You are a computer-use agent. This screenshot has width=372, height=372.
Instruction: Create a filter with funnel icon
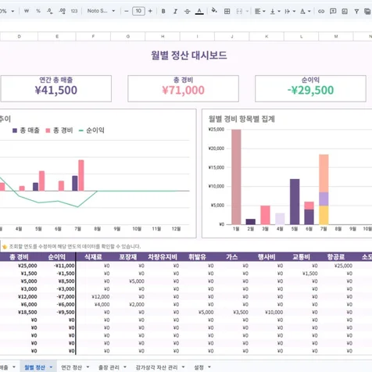pos(356,11)
